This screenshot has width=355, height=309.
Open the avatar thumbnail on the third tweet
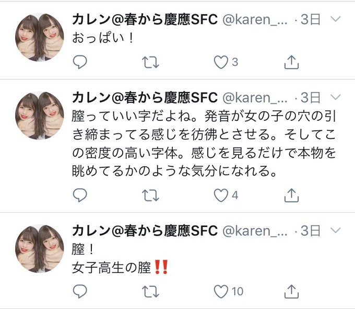click(x=39, y=248)
